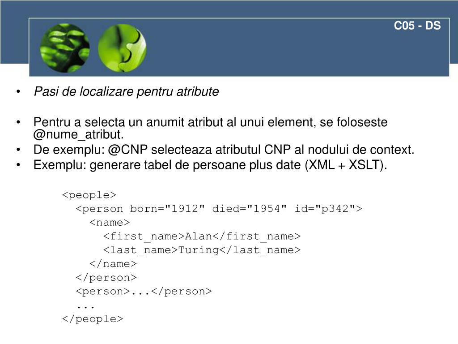Click the @nume_atribut text
Viewport: 458px width, 344px height.
click(x=79, y=134)
